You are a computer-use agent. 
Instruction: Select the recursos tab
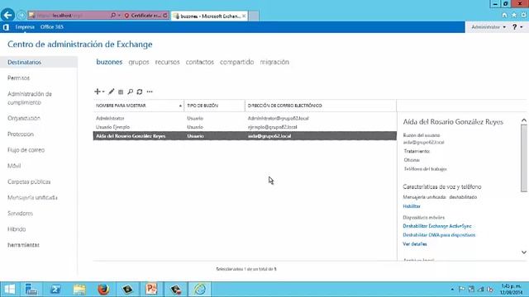pyautogui.click(x=167, y=62)
